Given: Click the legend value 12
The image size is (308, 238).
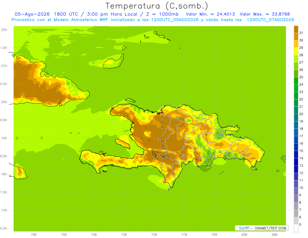Looking at the screenshot, I should 301,173.
